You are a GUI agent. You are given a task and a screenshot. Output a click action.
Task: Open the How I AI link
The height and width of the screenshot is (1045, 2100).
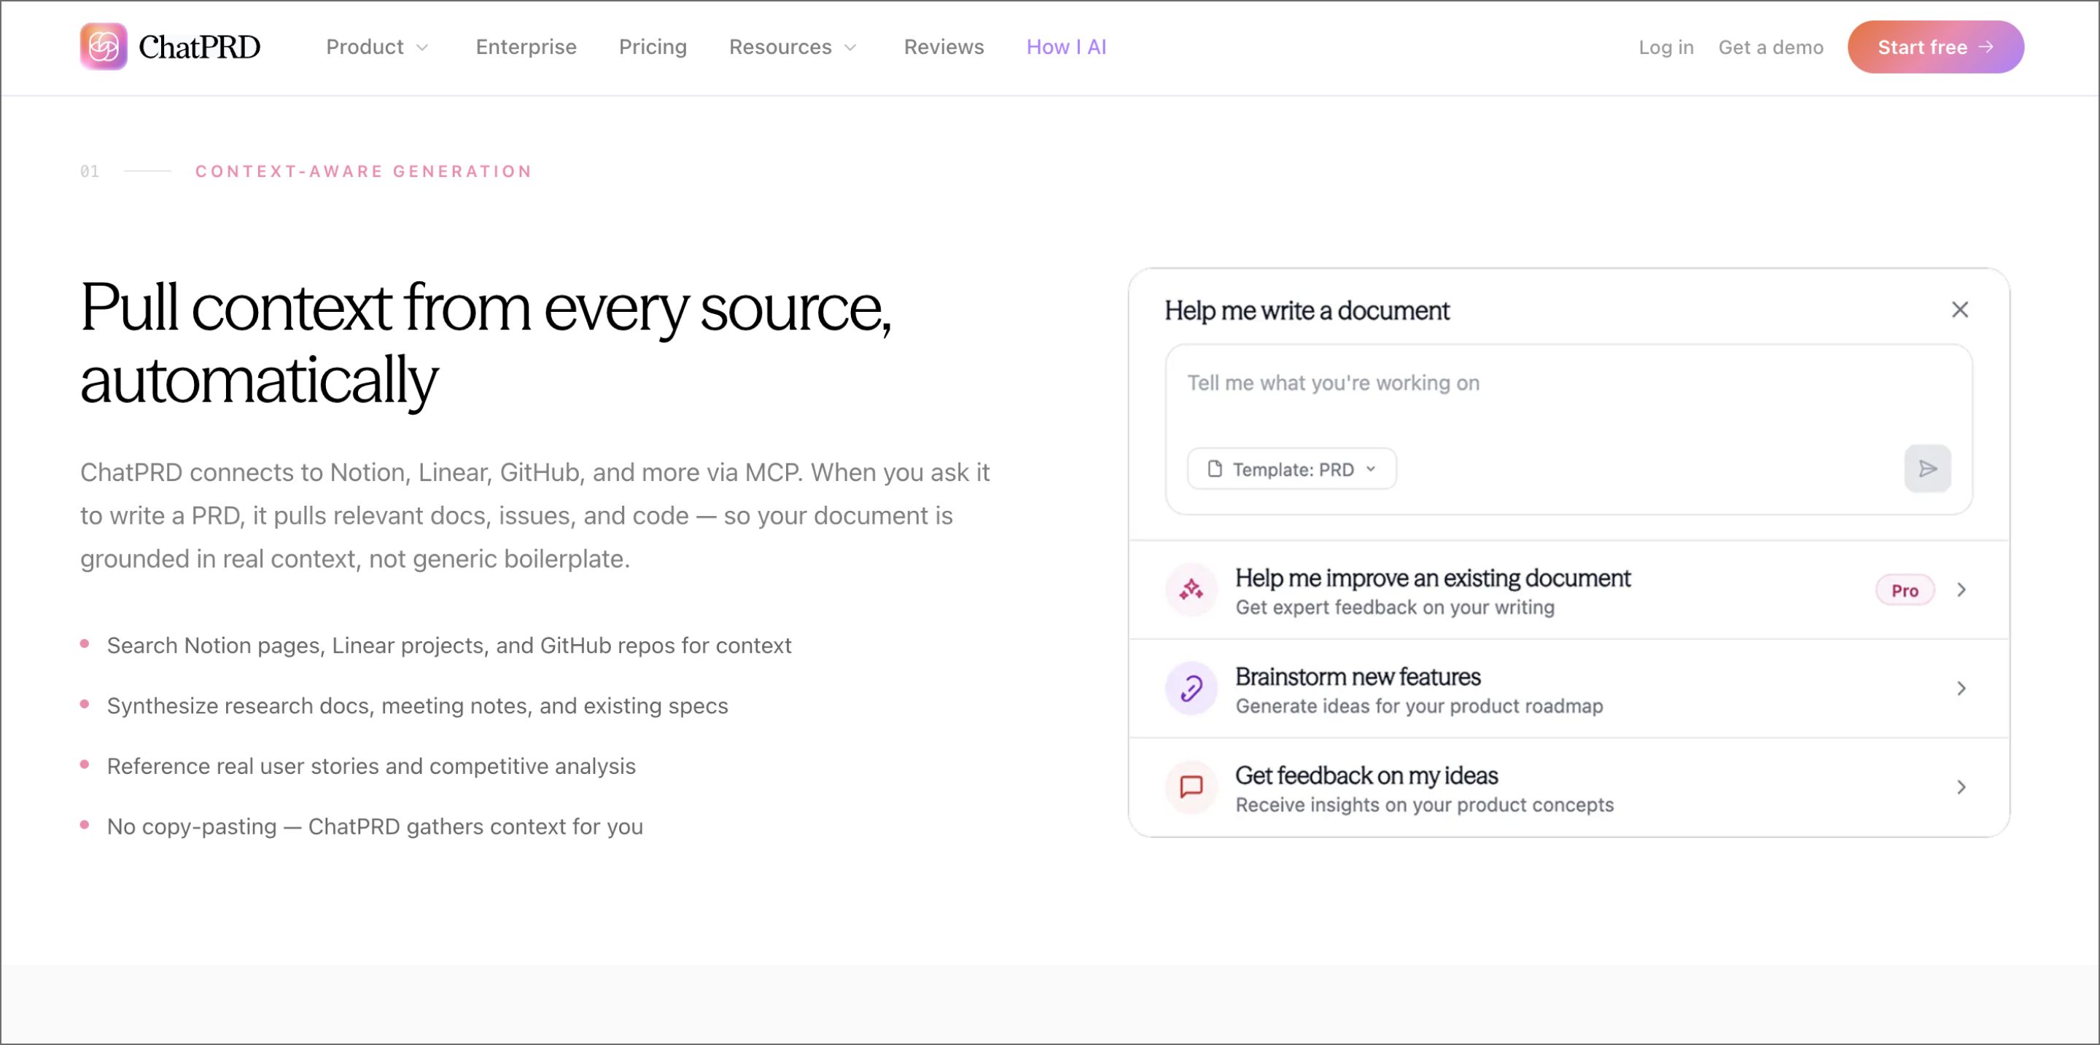point(1066,47)
